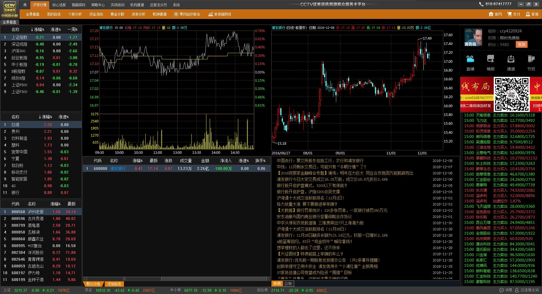Sort center table by 净流入 header
Image resolution: width=542 pixels, height=294 pixels.
(226, 161)
